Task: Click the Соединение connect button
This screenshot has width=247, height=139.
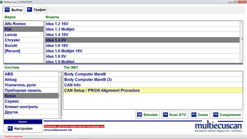Action: [x=227, y=115]
